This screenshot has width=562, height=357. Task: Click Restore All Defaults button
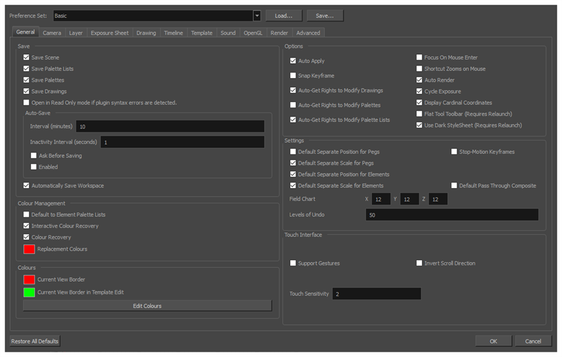click(x=35, y=341)
